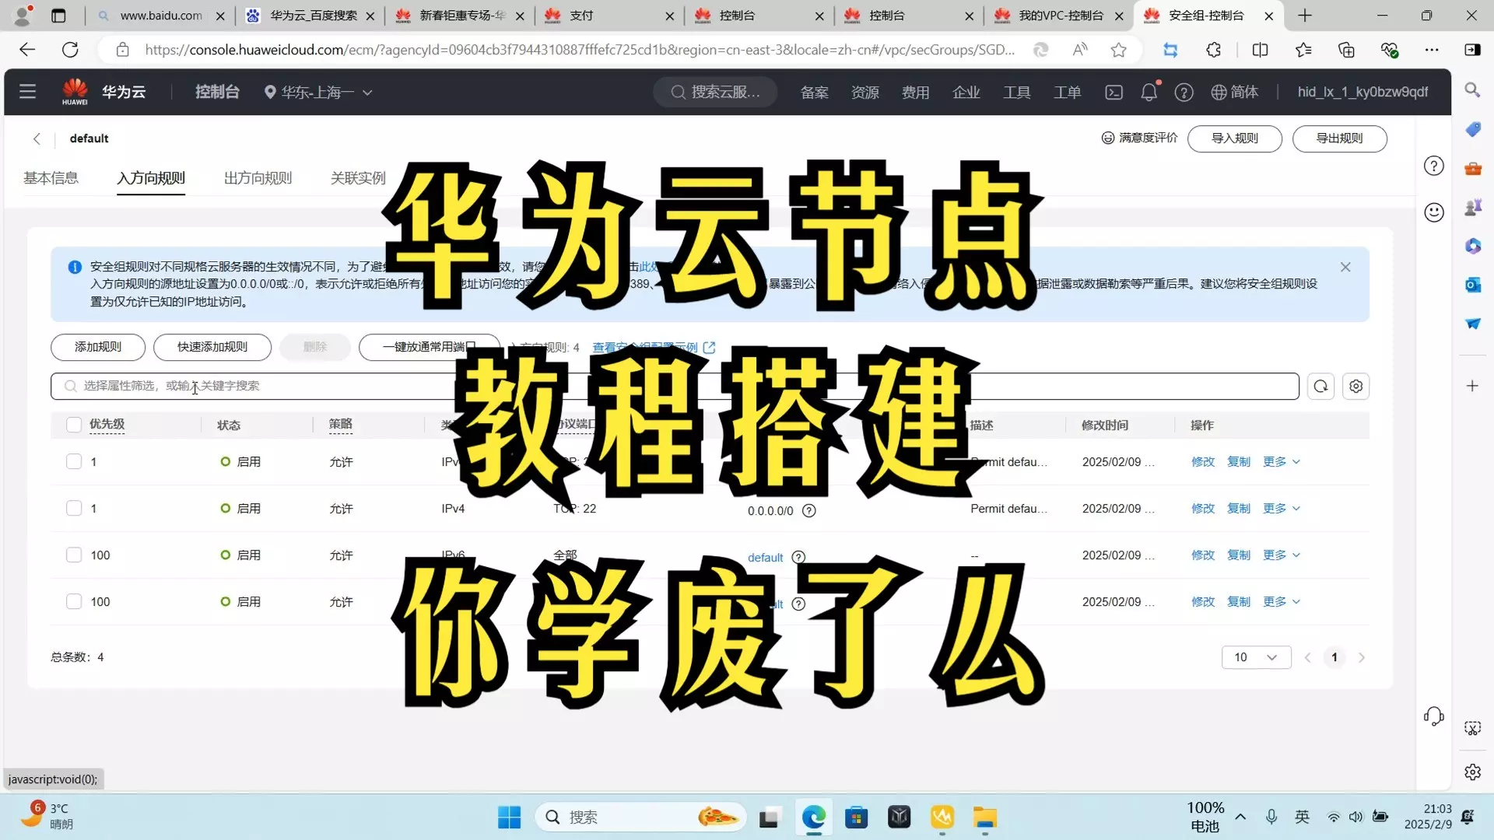Click info icon next to 0.0.0.0/0
The width and height of the screenshot is (1494, 840).
coord(808,511)
